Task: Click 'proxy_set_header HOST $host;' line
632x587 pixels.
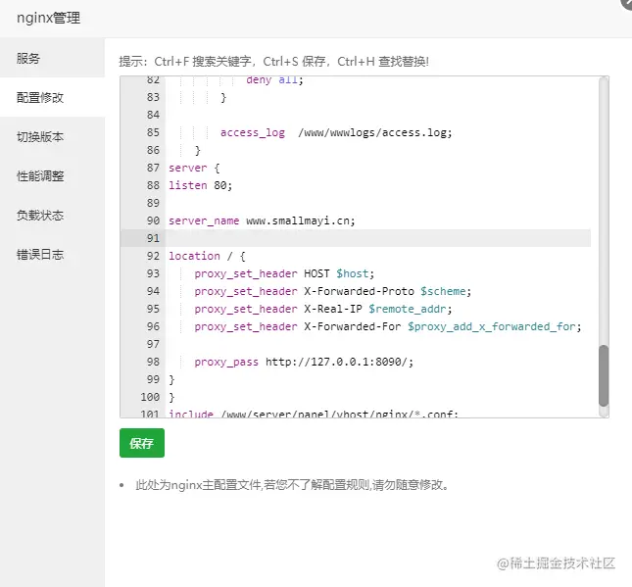Action: (284, 273)
